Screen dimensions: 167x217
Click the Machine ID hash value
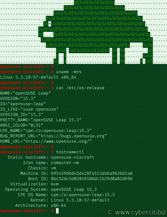click(x=92, y=173)
